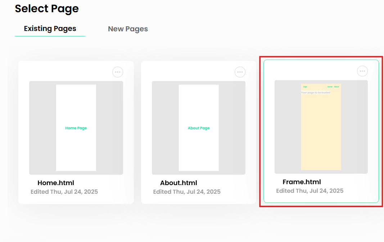Open the Home.html card options menu
The image size is (384, 242).
pyautogui.click(x=118, y=72)
